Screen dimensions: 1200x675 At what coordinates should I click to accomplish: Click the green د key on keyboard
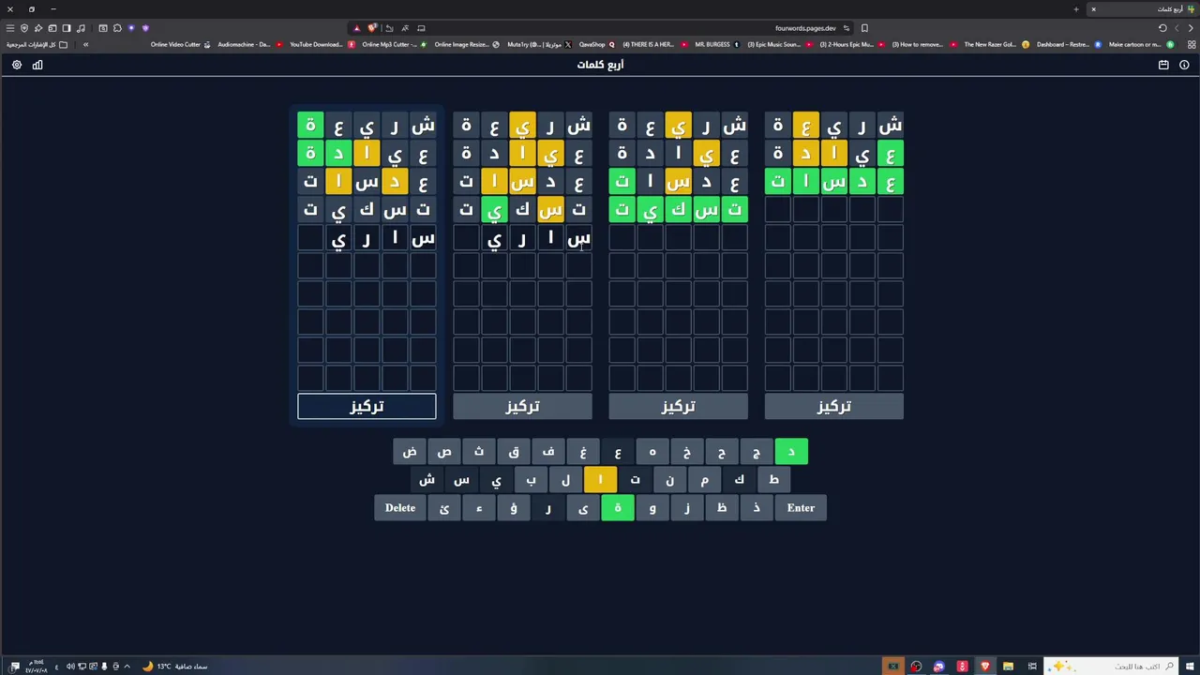tap(791, 452)
